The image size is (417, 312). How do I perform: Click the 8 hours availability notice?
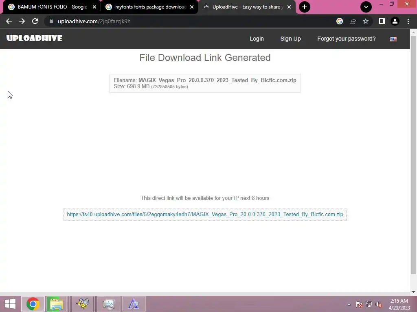click(x=205, y=198)
